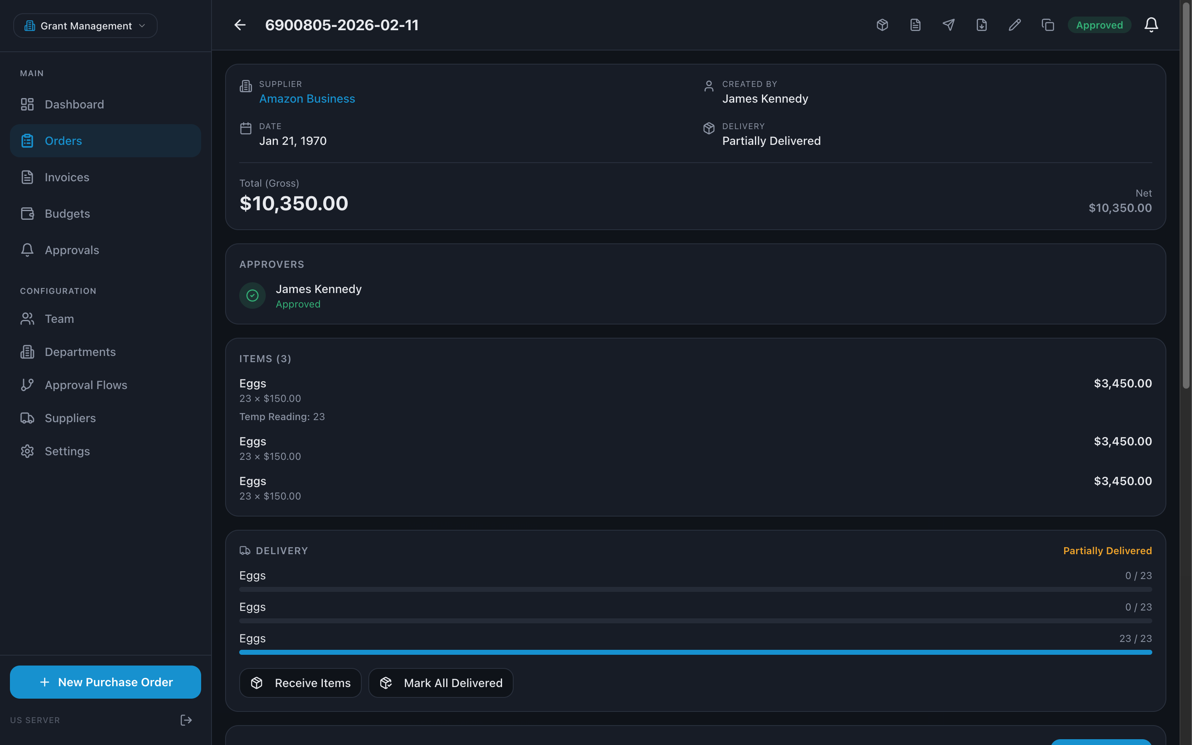Image resolution: width=1192 pixels, height=745 pixels.
Task: Click the Invoices file icon
Action: click(27, 178)
